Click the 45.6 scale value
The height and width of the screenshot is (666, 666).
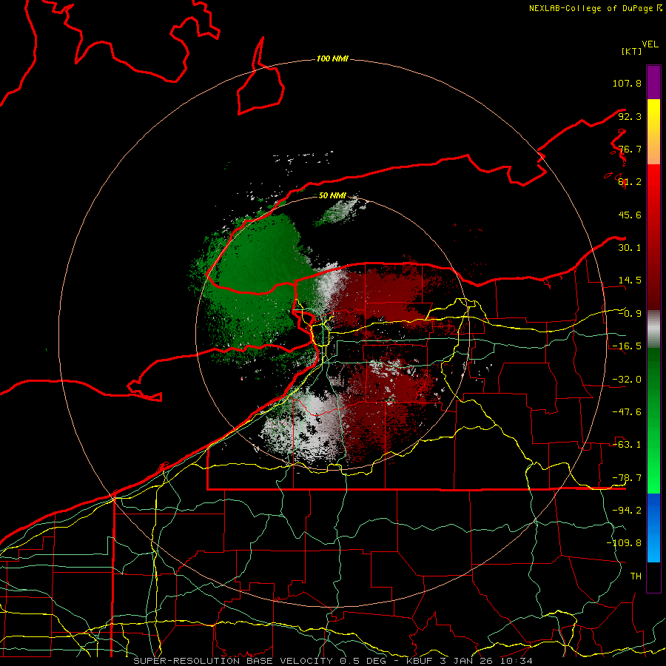point(630,215)
